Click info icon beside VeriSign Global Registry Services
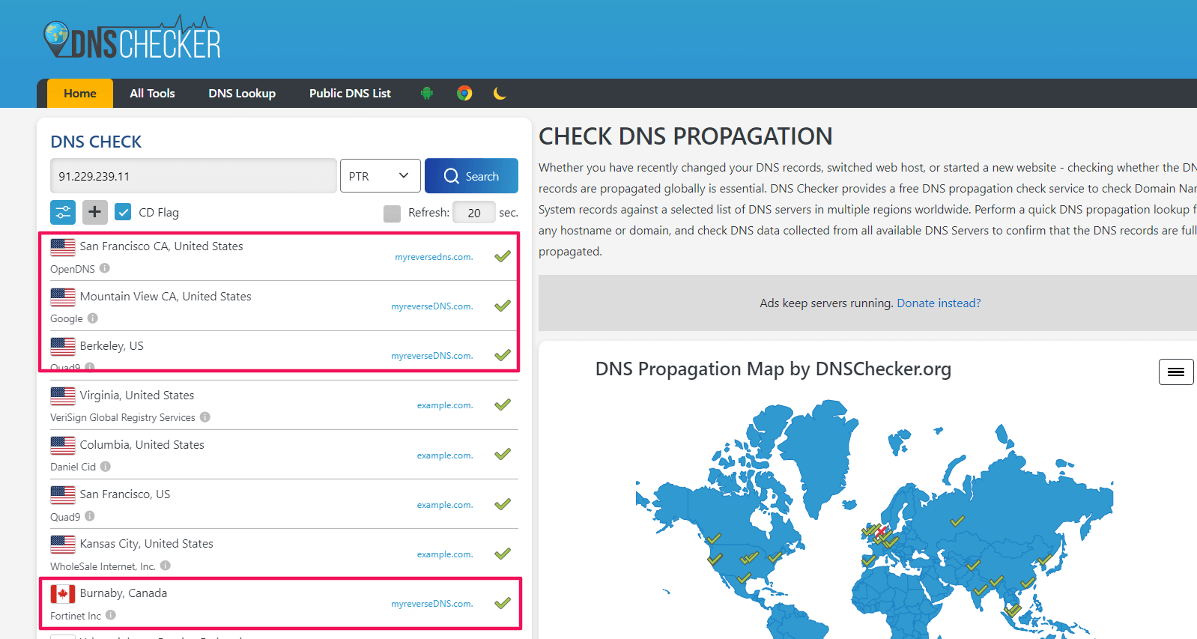This screenshot has width=1197, height=639. (205, 417)
